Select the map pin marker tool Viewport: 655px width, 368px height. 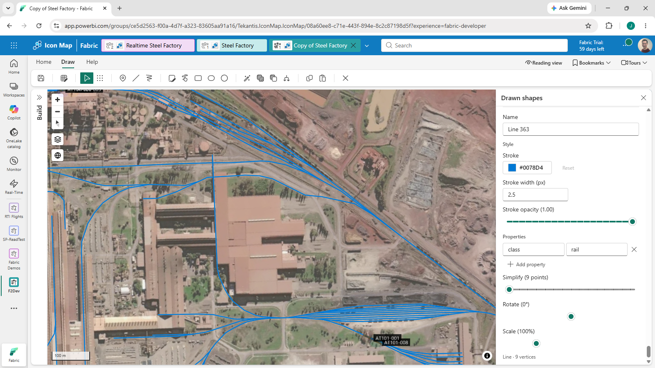click(123, 78)
